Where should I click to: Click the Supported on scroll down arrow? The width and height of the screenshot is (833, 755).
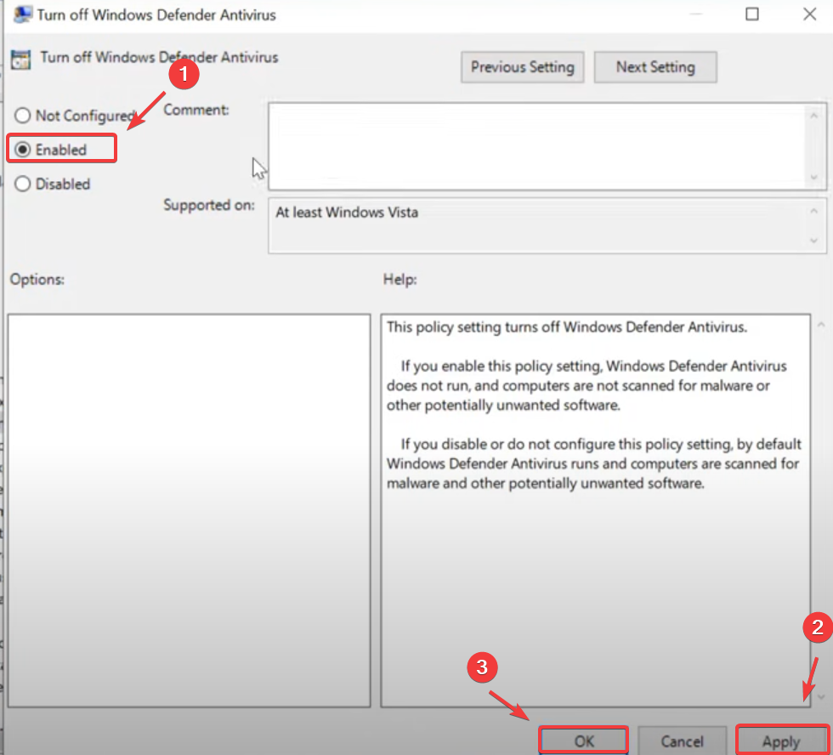(x=814, y=241)
